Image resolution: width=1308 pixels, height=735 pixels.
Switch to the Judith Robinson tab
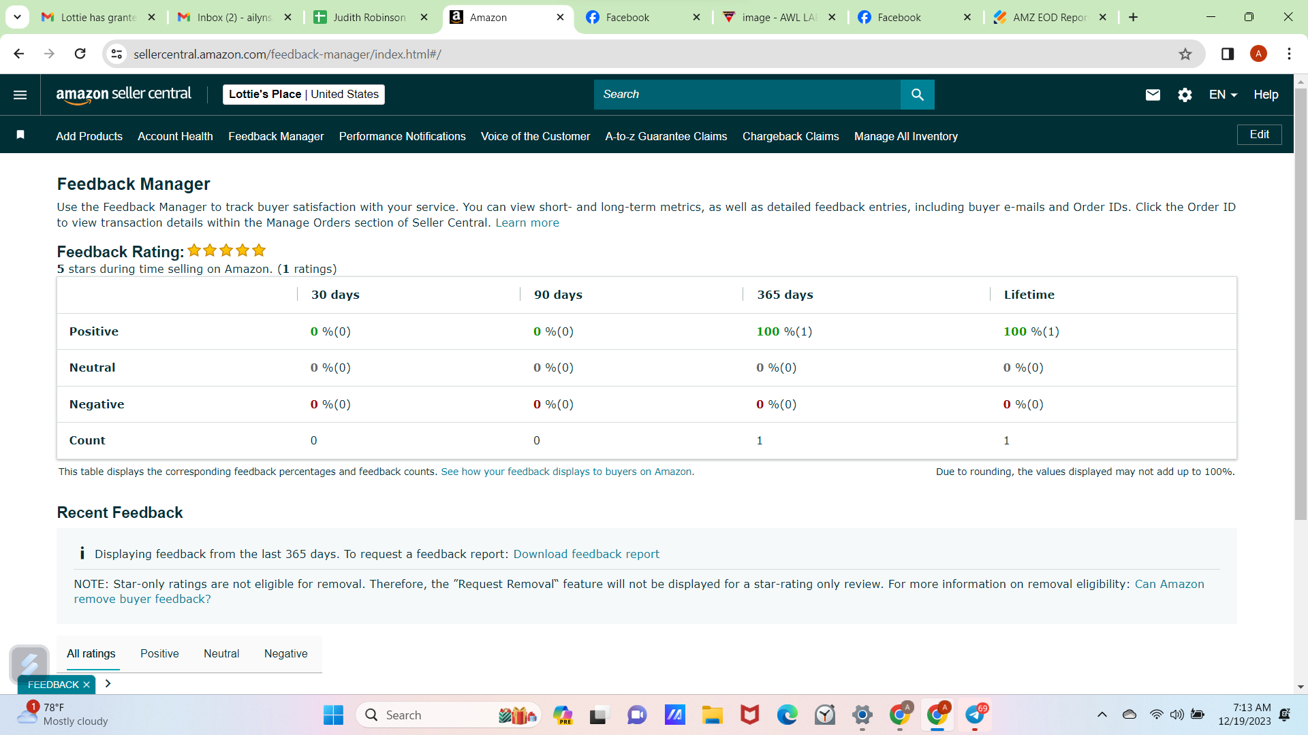coord(370,18)
